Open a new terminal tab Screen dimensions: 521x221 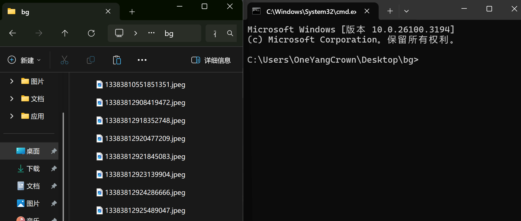click(x=390, y=11)
